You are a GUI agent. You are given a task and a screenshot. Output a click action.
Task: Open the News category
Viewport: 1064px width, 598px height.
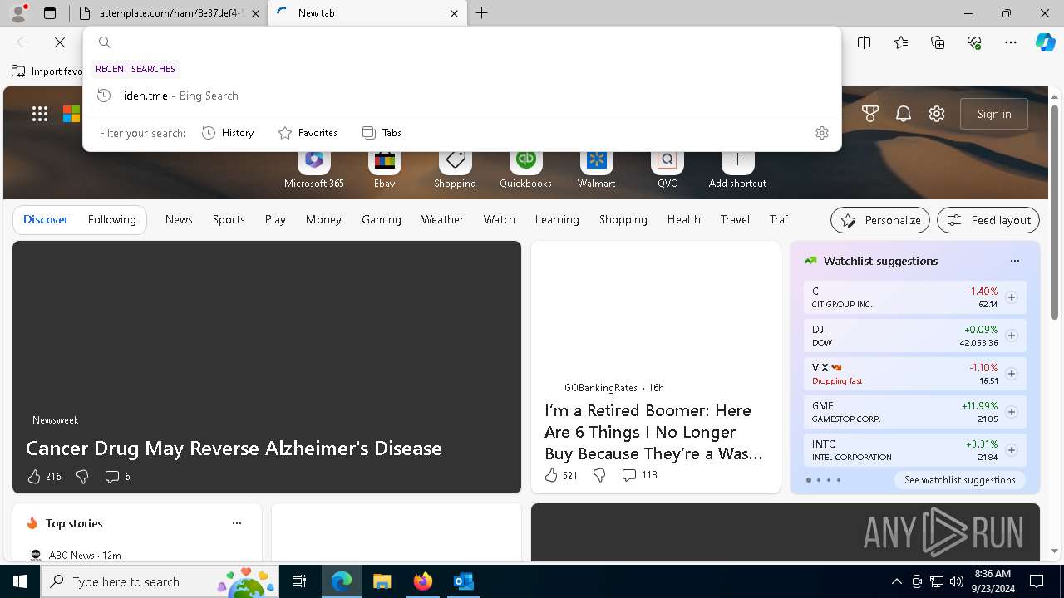pyautogui.click(x=179, y=219)
